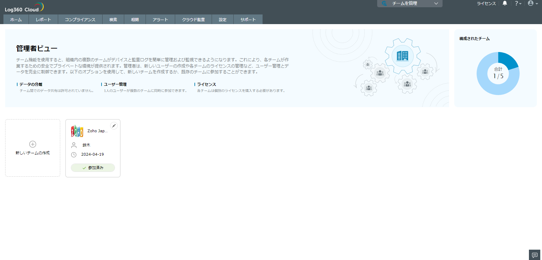Click the plus icon to create a team
Image resolution: width=542 pixels, height=260 pixels.
click(33, 144)
